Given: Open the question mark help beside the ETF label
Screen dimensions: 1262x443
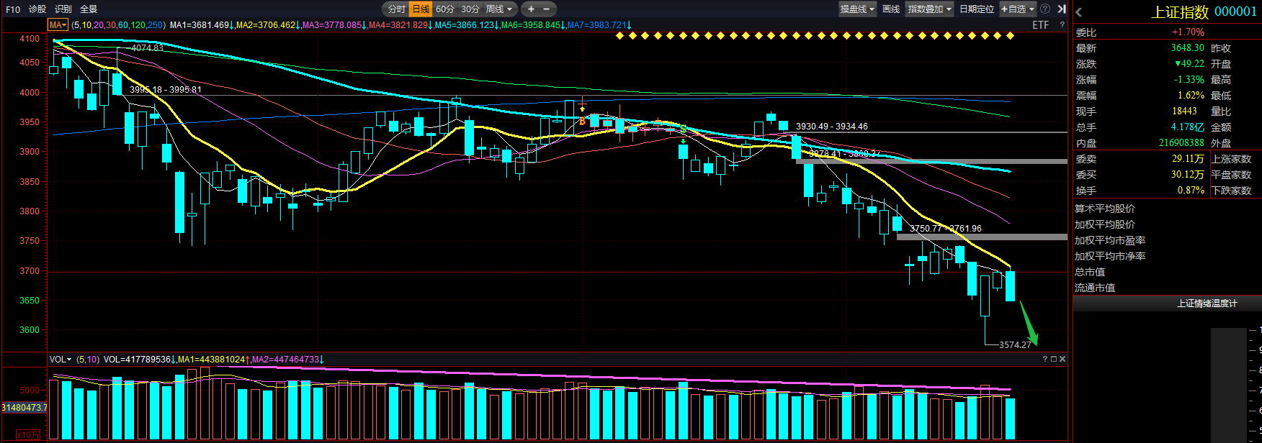Looking at the screenshot, I should click(1062, 25).
